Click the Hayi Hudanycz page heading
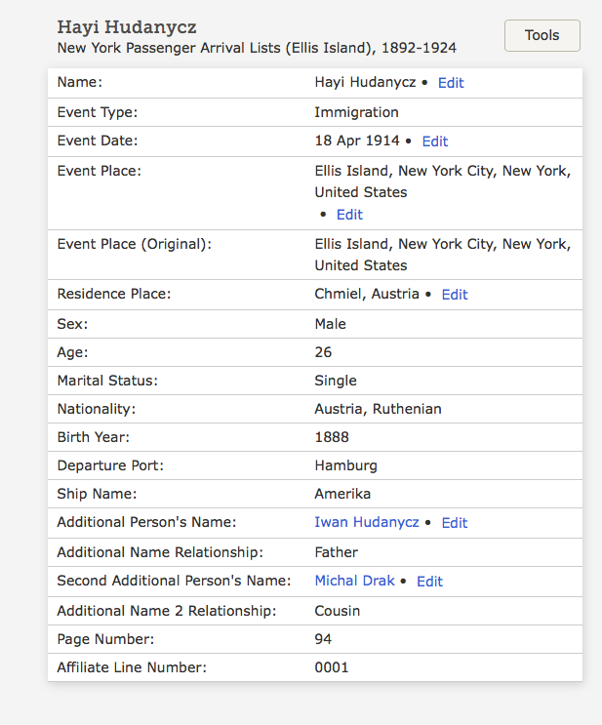This screenshot has height=725, width=602. tap(127, 27)
